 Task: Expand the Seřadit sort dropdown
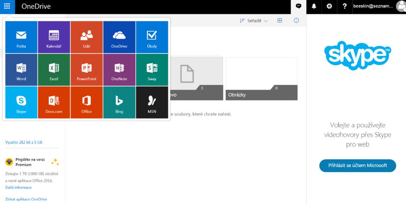tap(253, 21)
